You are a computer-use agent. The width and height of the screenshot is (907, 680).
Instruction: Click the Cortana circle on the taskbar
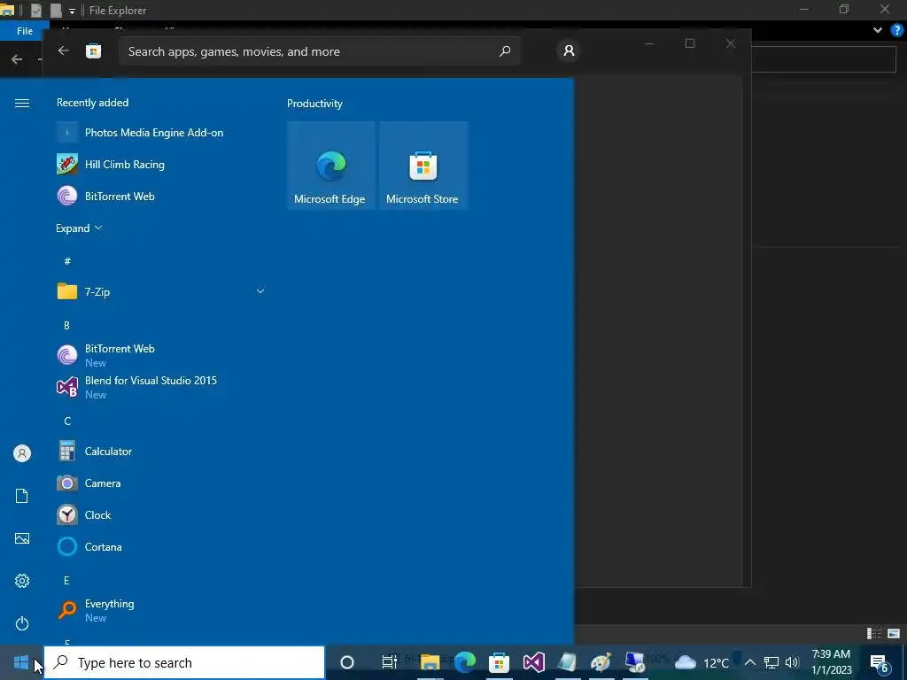[x=347, y=662]
